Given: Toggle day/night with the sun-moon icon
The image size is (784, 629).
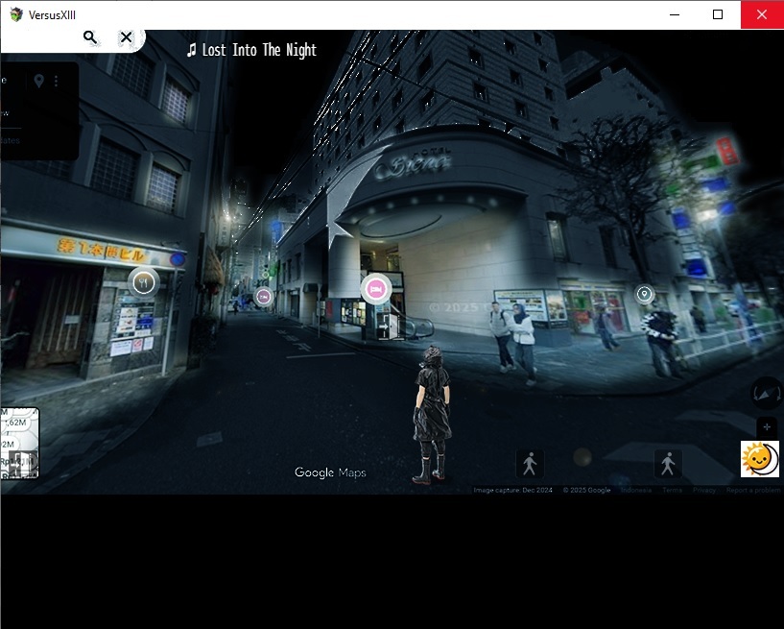Looking at the screenshot, I should coord(759,459).
